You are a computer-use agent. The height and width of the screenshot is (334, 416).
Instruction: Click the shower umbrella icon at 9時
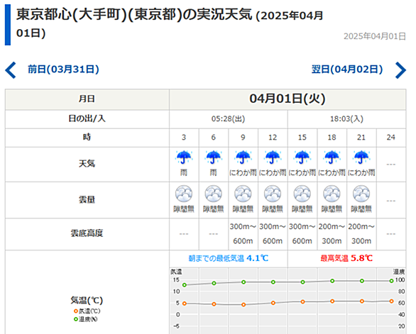pos(243,157)
